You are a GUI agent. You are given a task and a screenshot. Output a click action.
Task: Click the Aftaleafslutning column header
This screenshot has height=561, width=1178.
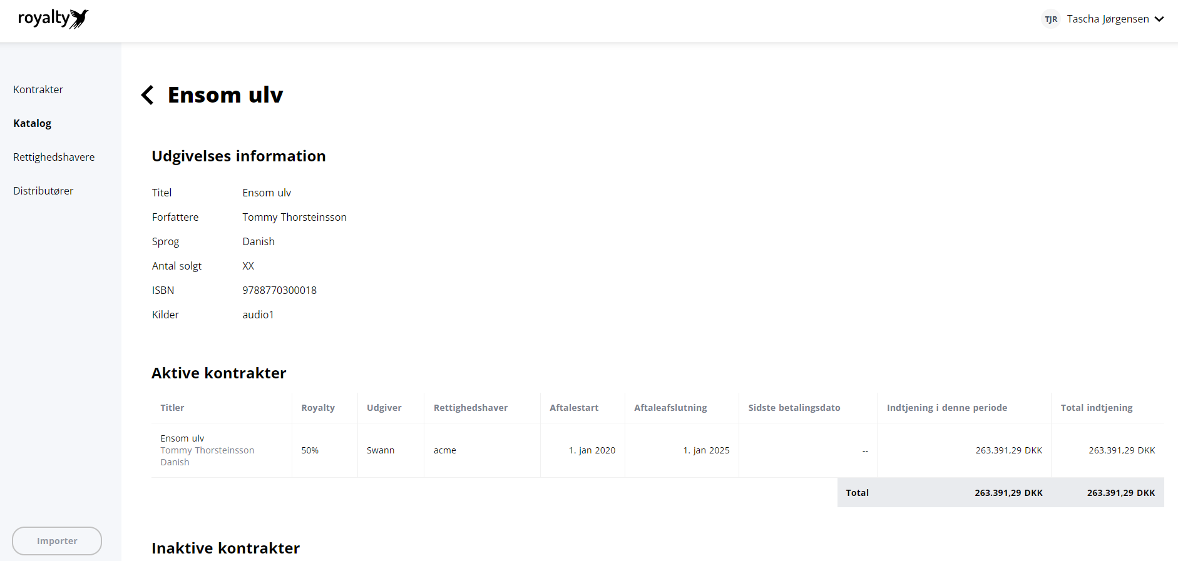pyautogui.click(x=670, y=408)
